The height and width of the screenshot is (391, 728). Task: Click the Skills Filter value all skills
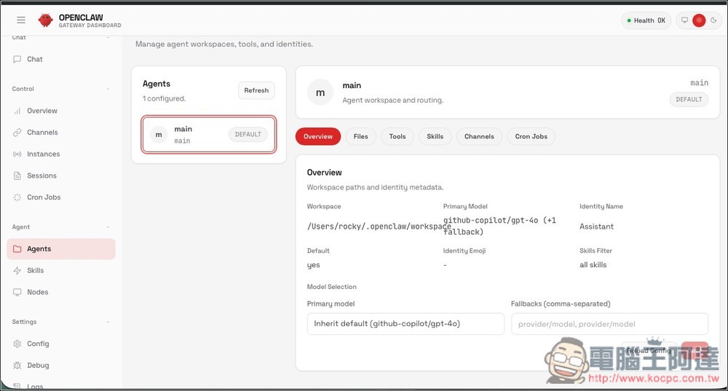click(x=593, y=265)
